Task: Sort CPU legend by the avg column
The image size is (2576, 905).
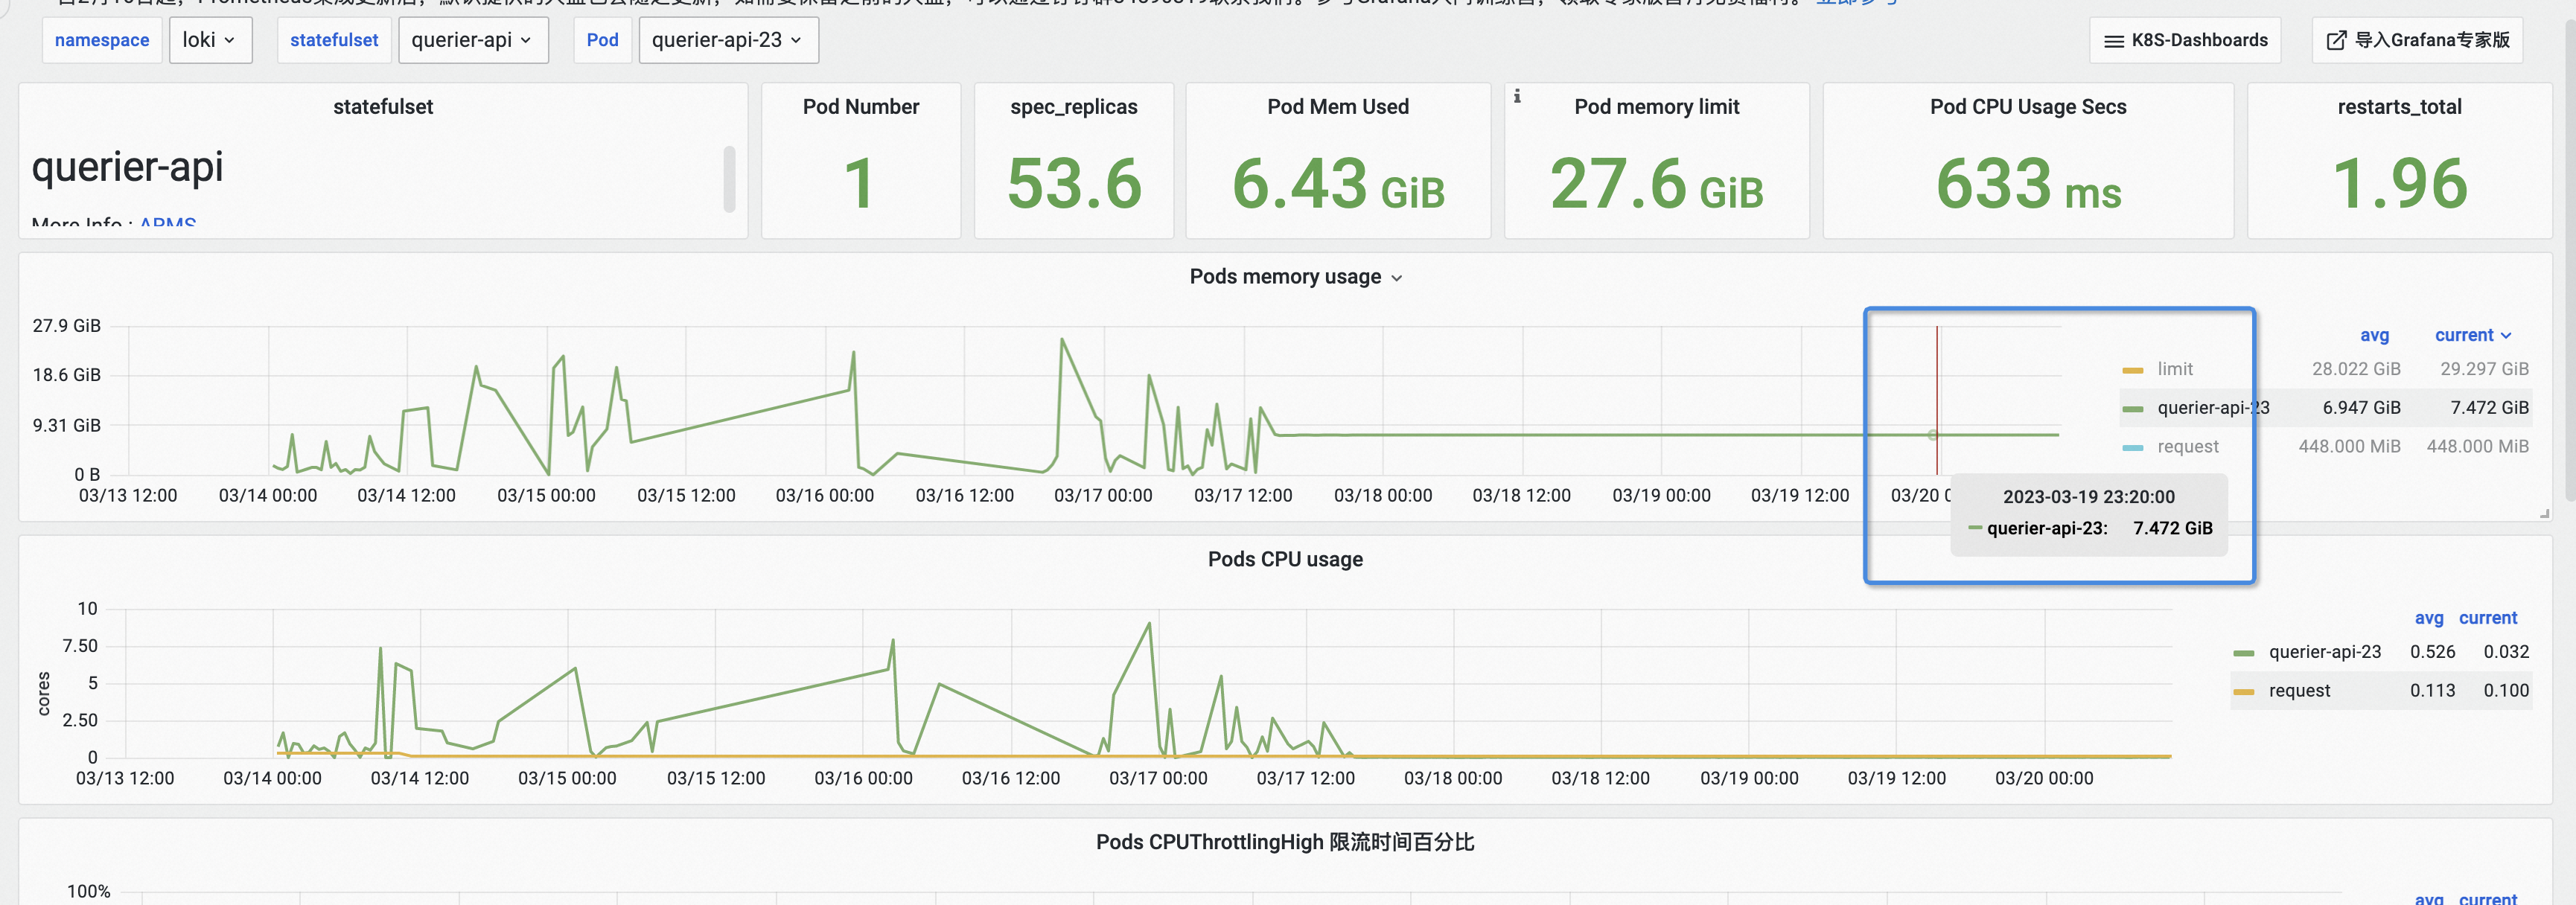Action: [2429, 618]
